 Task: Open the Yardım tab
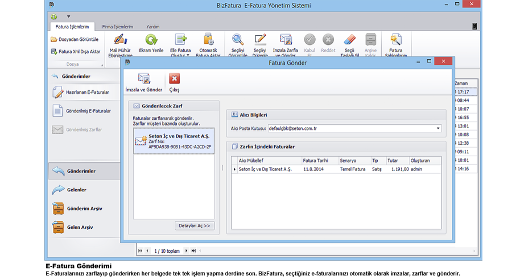152,27
